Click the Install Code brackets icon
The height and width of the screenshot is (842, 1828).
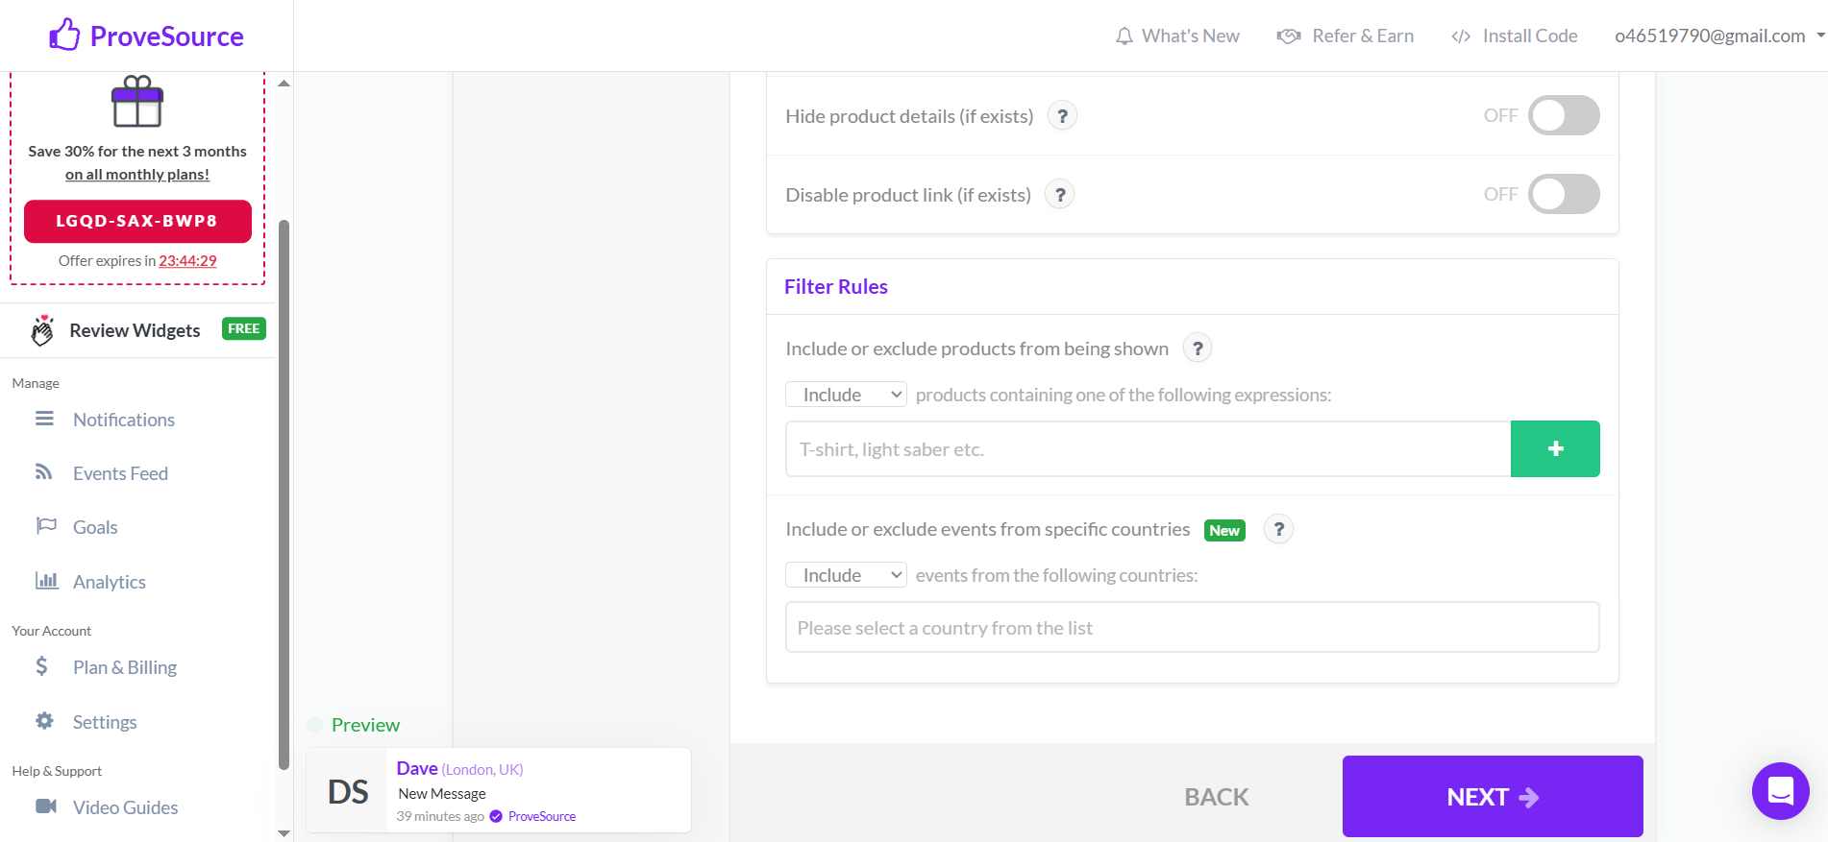(x=1461, y=36)
